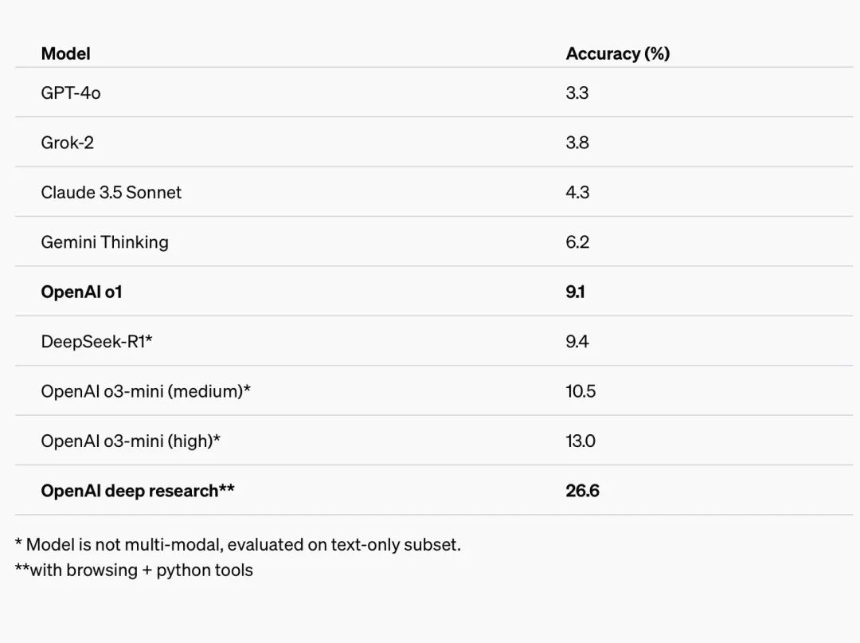
Task: Click the Model column header
Action: tap(65, 53)
